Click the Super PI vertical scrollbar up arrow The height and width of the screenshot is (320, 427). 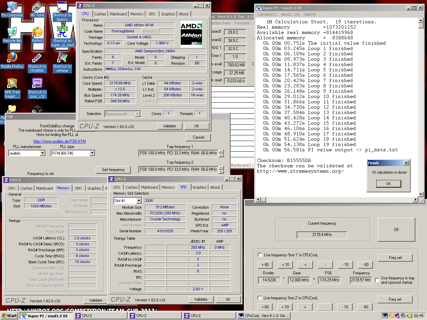click(x=421, y=21)
